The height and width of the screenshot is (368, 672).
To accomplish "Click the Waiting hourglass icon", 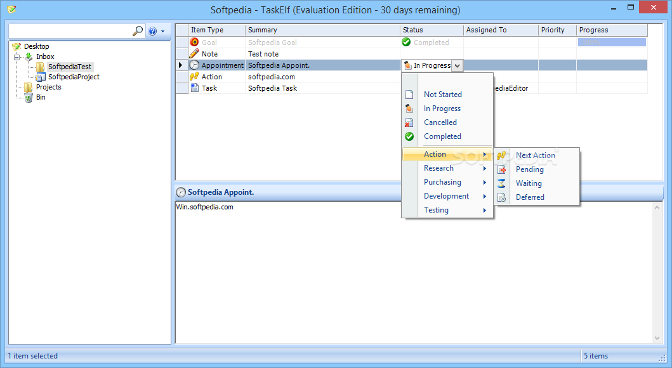I will (501, 183).
